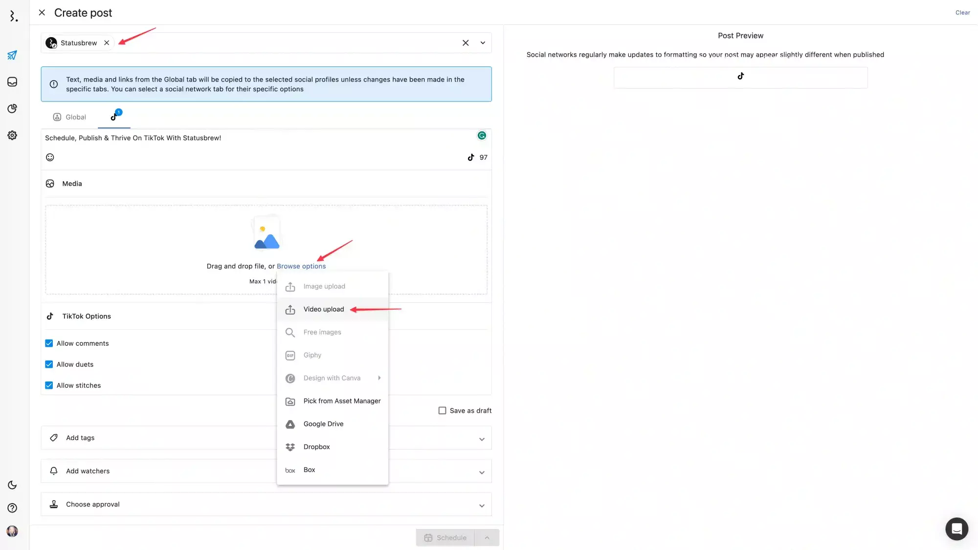Open the profile selector dropdown chevron
The width and height of the screenshot is (978, 550).
coord(483,43)
